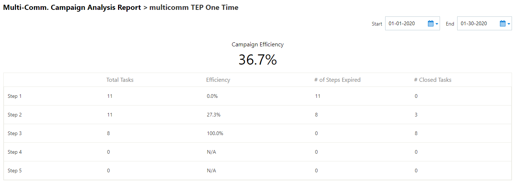This screenshot has width=516, height=184.
Task: Expand the Start date dropdown arrow
Action: point(437,24)
